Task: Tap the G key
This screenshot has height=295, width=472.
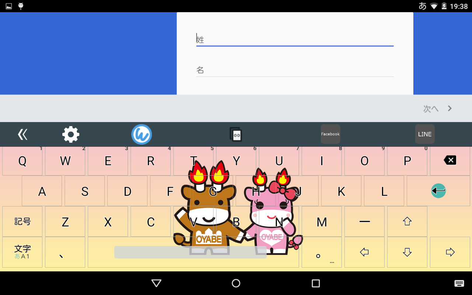Action: [x=213, y=191]
